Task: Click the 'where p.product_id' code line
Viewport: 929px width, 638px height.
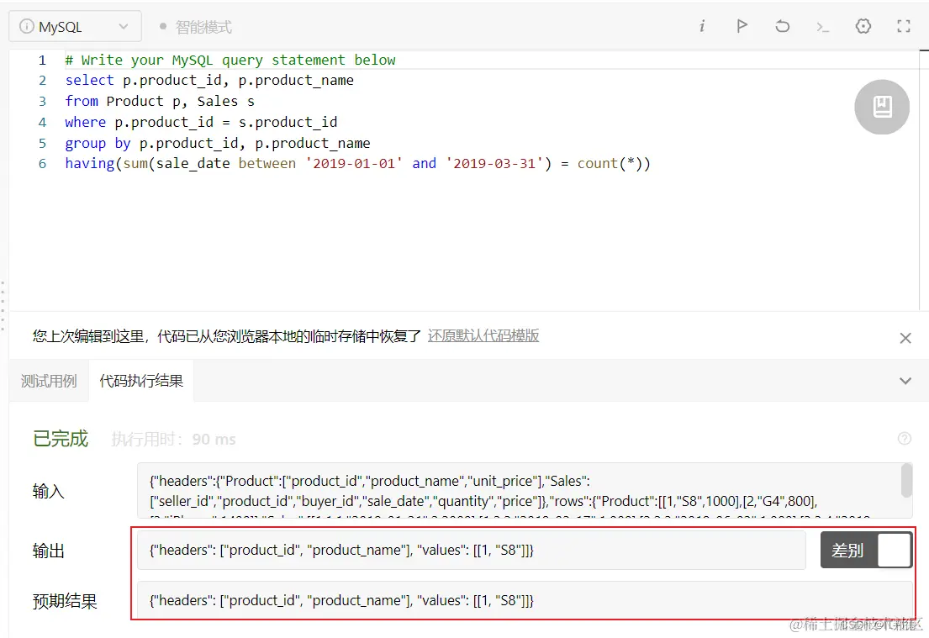Action: (x=201, y=122)
